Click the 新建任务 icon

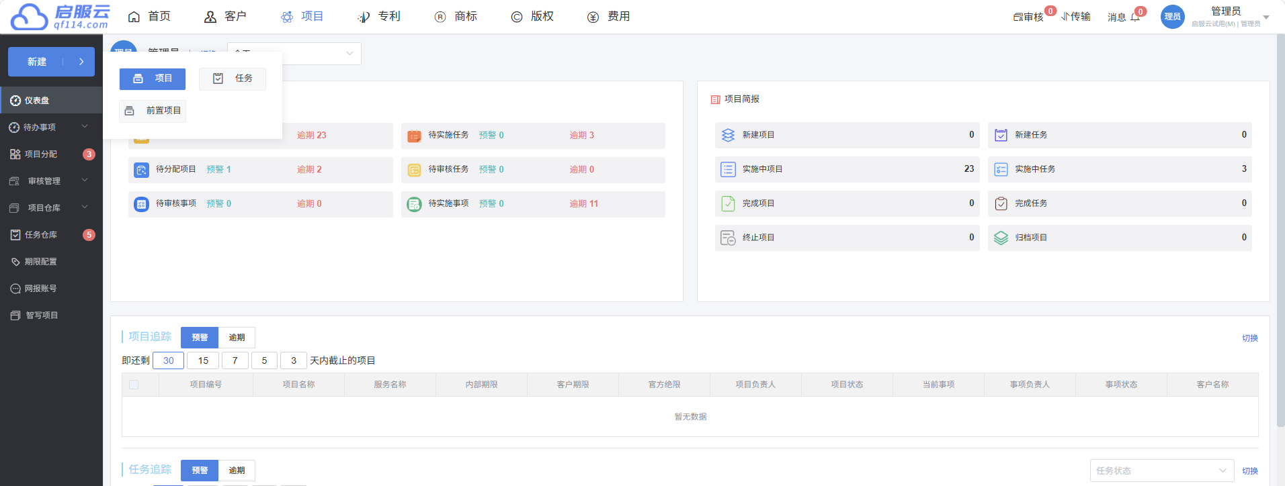(1001, 135)
